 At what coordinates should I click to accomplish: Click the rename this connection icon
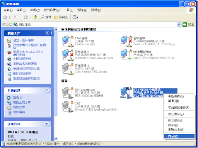click(9, 64)
